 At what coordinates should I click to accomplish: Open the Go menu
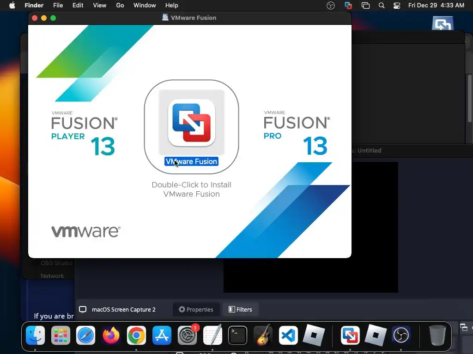[120, 5]
